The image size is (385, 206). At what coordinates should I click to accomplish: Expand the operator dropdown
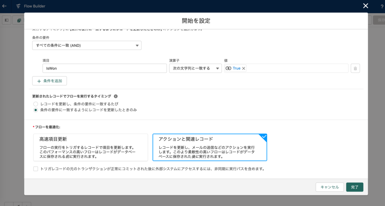point(196,68)
